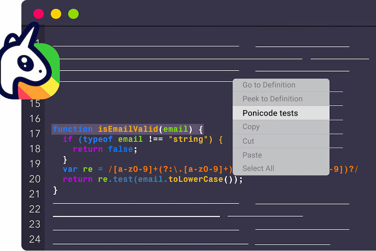The image size is (376, 251).
Task: Click line number 24 in the gutter
Action: 35,239
